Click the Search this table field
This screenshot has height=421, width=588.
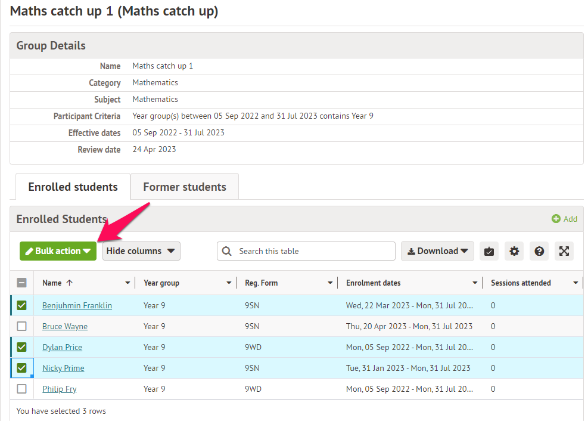click(x=313, y=251)
